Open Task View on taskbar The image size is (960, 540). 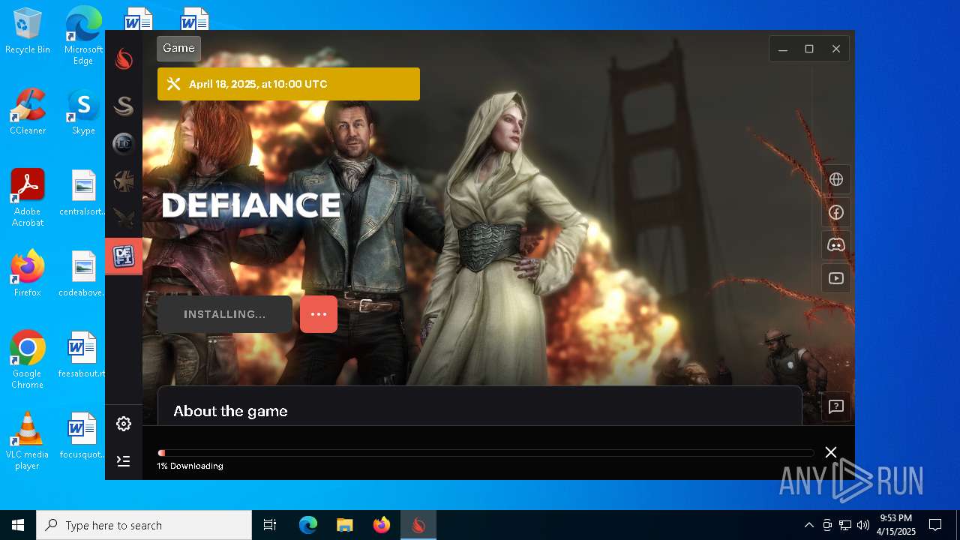(x=270, y=525)
